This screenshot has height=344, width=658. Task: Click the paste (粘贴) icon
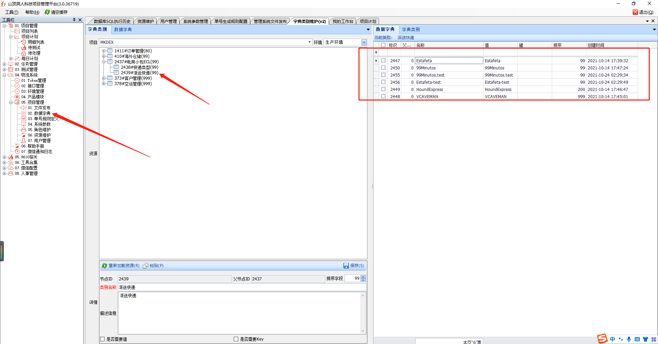pos(146,266)
